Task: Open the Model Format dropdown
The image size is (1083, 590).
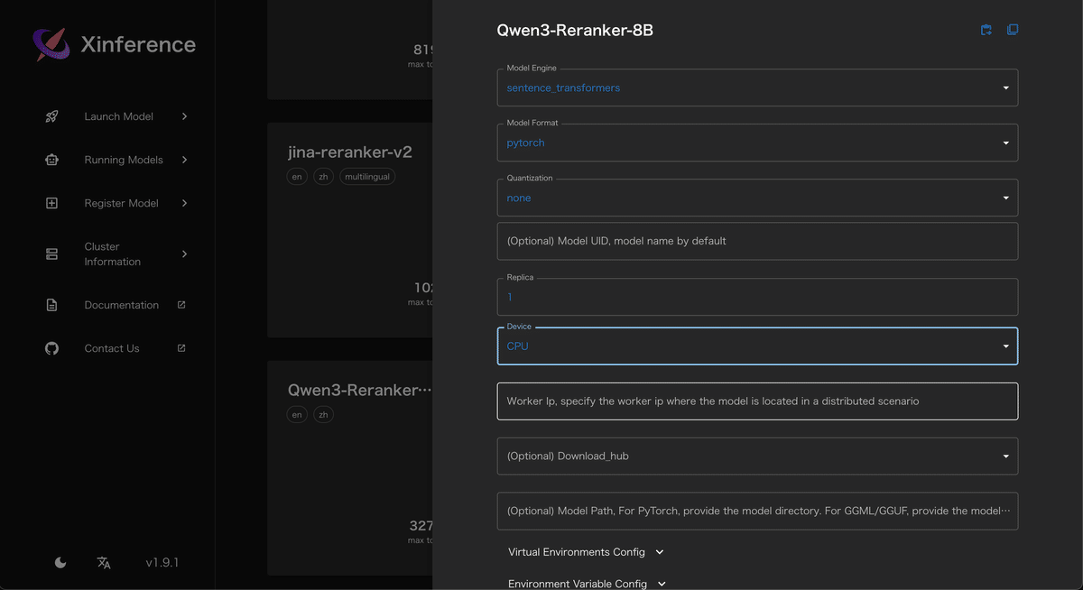Action: coord(756,143)
